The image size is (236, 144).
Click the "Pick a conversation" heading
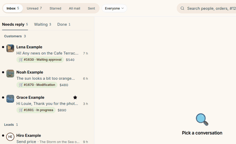click(x=202, y=133)
